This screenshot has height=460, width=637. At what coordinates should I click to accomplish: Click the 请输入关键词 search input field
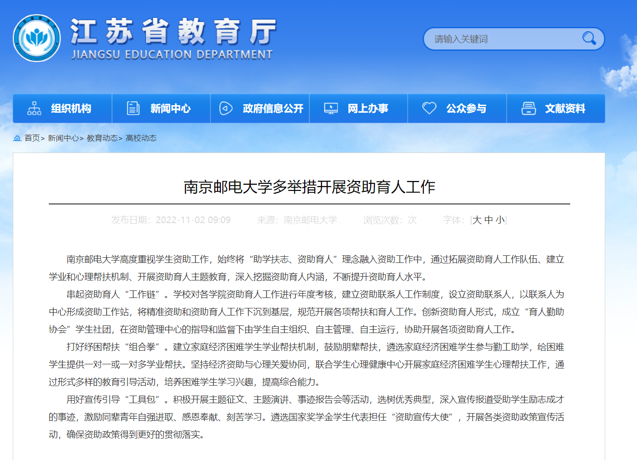pyautogui.click(x=502, y=39)
